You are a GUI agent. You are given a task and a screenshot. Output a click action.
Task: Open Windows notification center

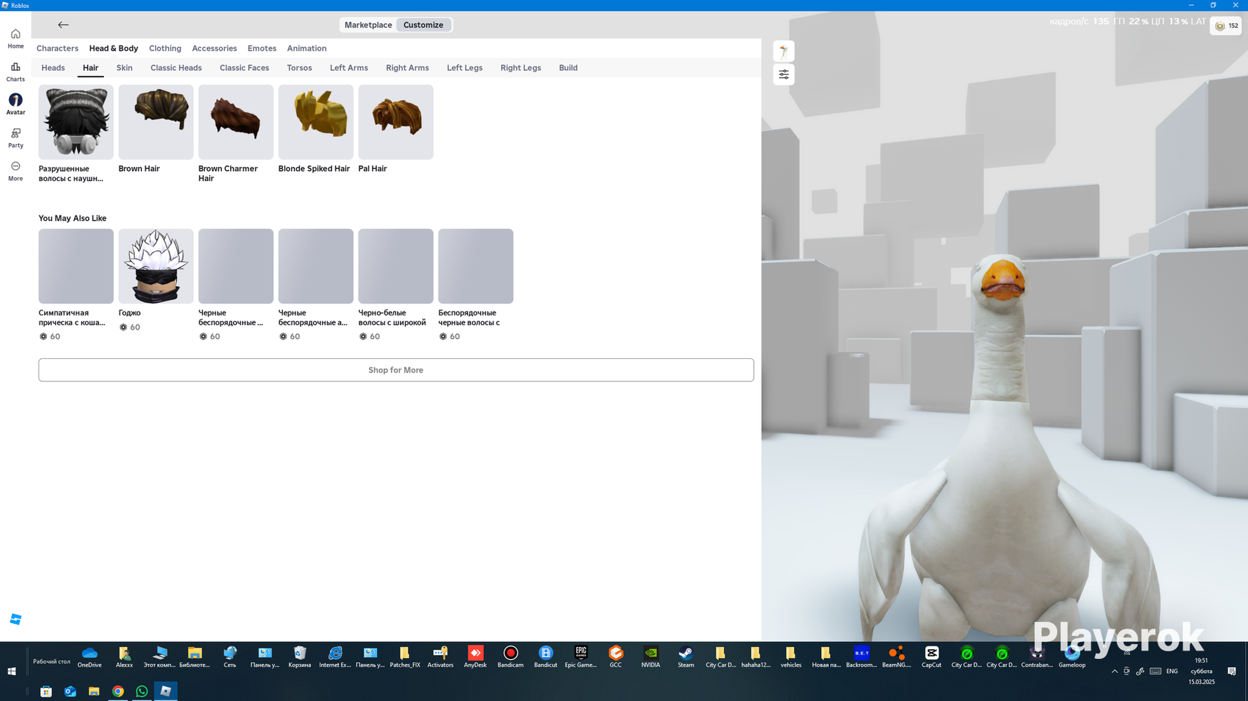(1232, 672)
